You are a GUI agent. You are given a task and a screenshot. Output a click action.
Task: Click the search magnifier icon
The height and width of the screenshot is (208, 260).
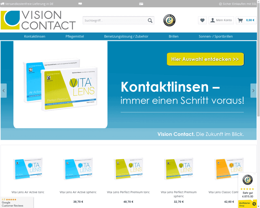coord(150,20)
